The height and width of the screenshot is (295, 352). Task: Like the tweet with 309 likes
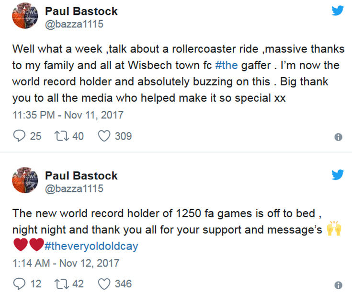(104, 136)
